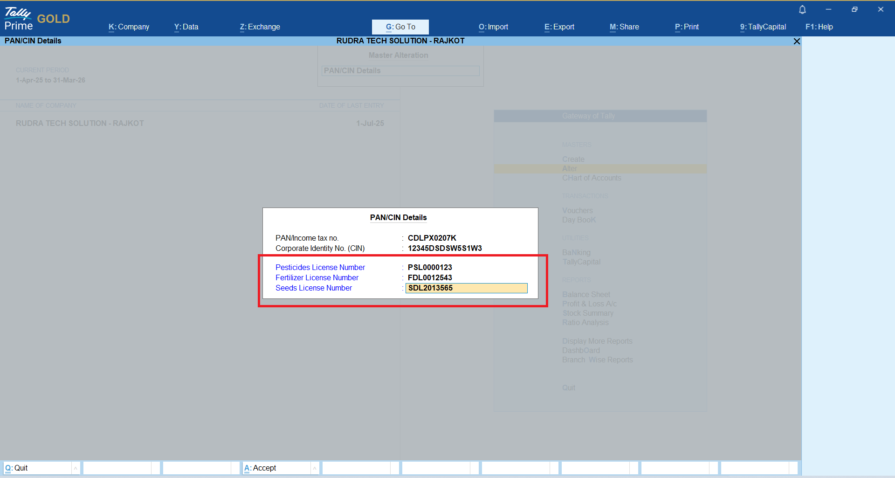Open the Exchange menu

pyautogui.click(x=260, y=27)
